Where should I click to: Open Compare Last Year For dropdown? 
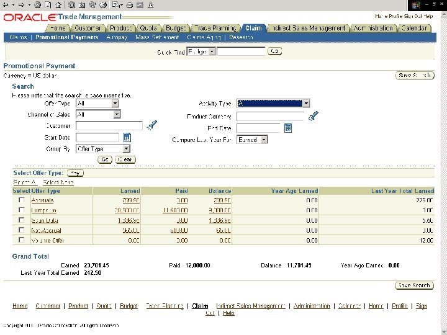coord(252,140)
